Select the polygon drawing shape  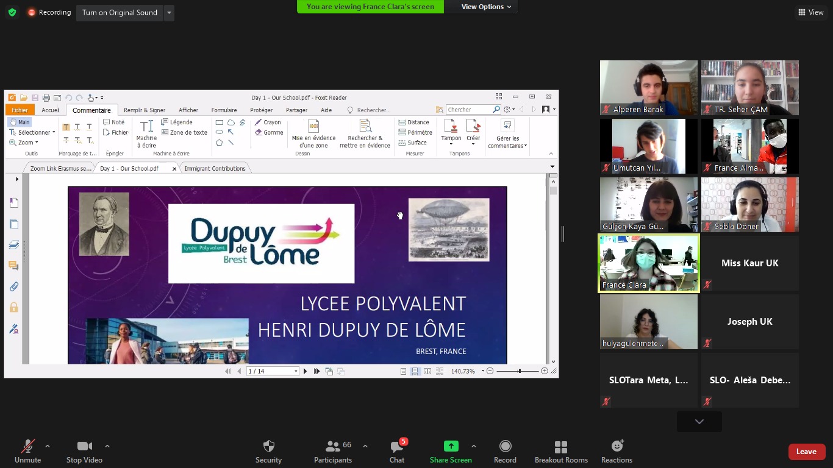(220, 143)
